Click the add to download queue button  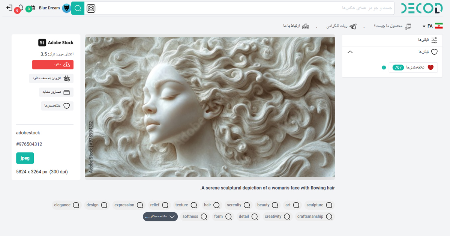click(x=52, y=78)
